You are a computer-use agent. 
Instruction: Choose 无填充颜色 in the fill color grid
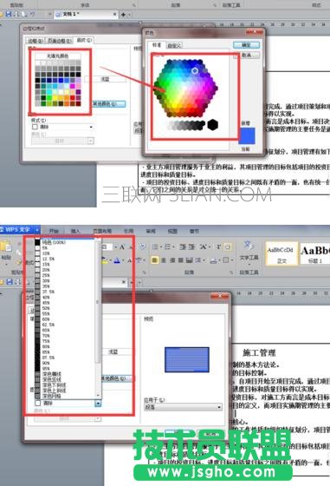pyautogui.click(x=57, y=56)
